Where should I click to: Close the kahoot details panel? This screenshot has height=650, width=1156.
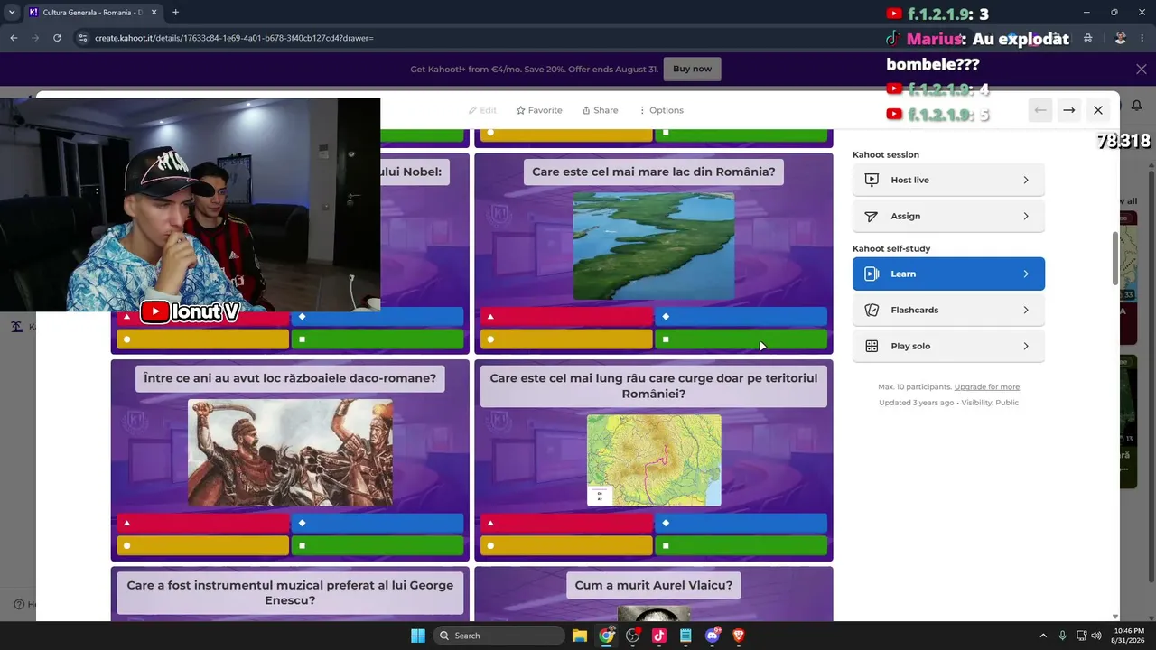click(x=1098, y=110)
